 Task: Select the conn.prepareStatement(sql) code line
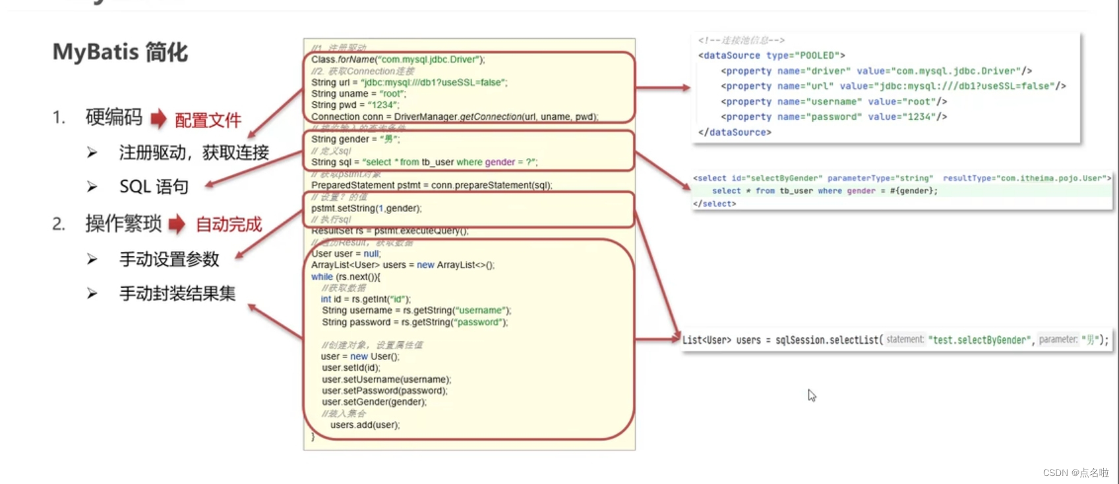(431, 185)
